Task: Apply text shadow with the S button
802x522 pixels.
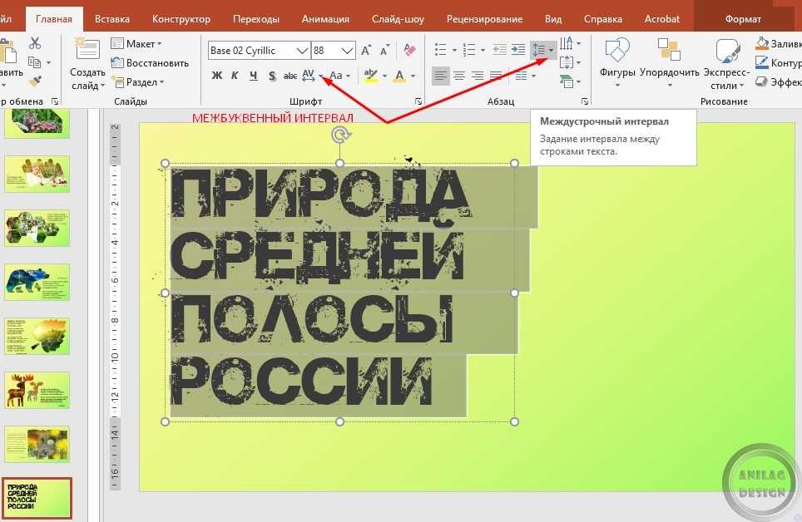Action: pyautogui.click(x=272, y=76)
